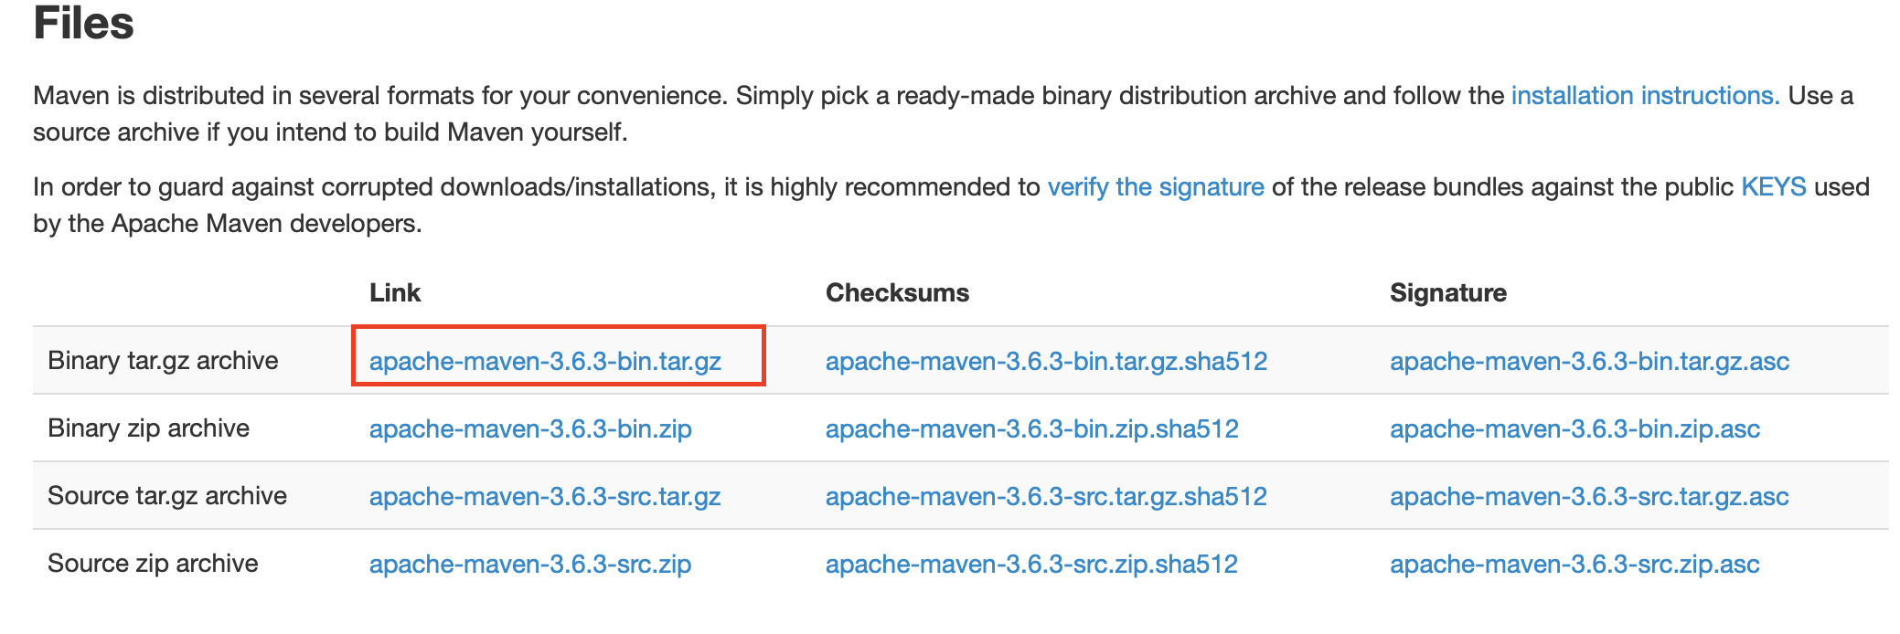Open the apache-maven-3.6.3-bin.zip.asc signature file
1900x634 pixels.
point(1574,428)
